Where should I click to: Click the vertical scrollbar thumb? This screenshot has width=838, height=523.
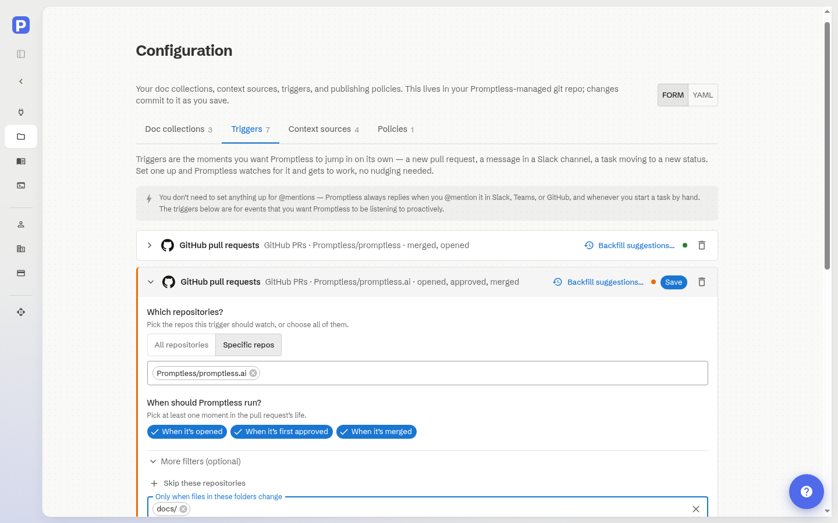[827, 145]
